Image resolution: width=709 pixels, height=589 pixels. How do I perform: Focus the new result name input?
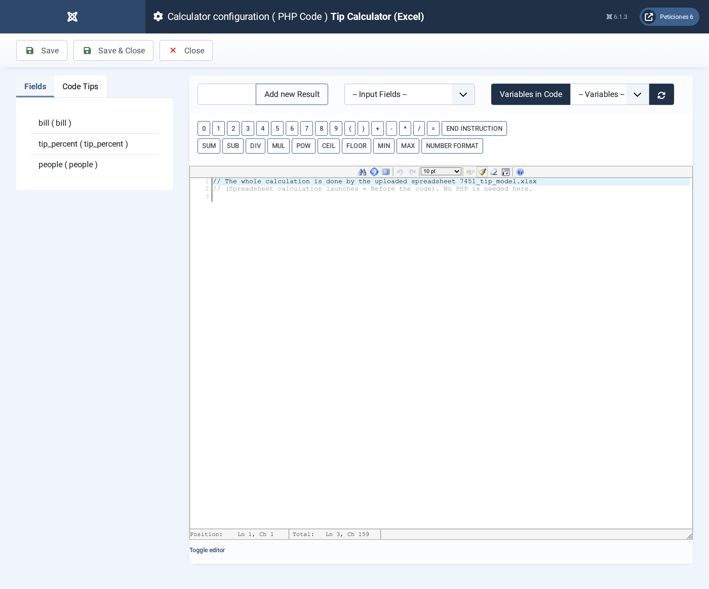227,94
